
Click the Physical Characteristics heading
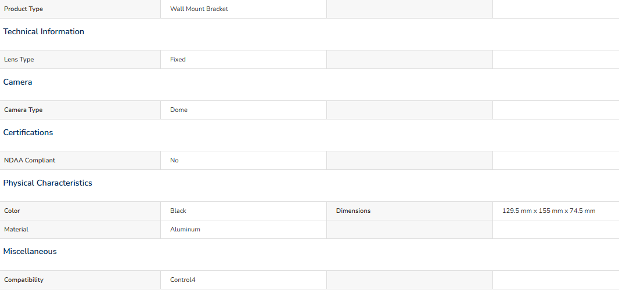tap(48, 183)
